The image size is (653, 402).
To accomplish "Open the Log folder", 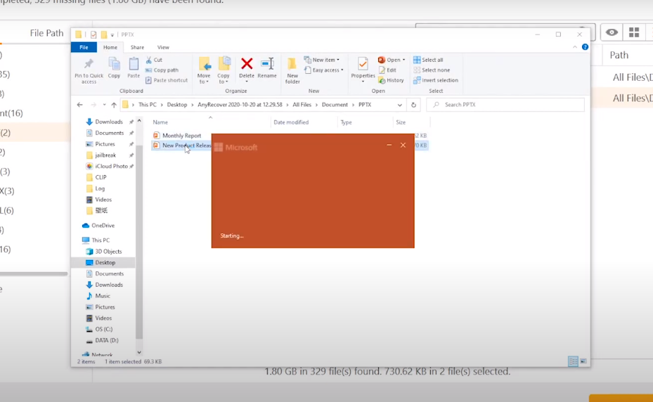I will click(100, 189).
